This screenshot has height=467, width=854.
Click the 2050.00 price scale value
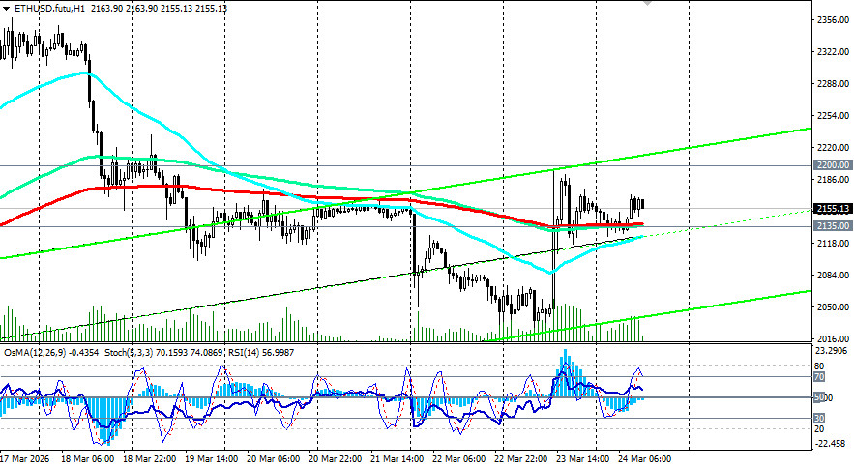point(834,306)
